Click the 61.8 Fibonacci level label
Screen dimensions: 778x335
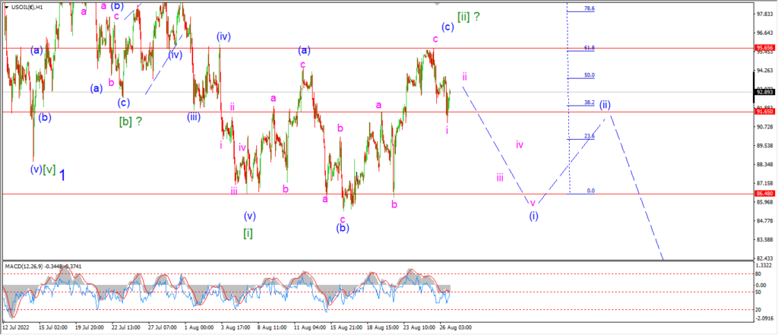(x=590, y=48)
